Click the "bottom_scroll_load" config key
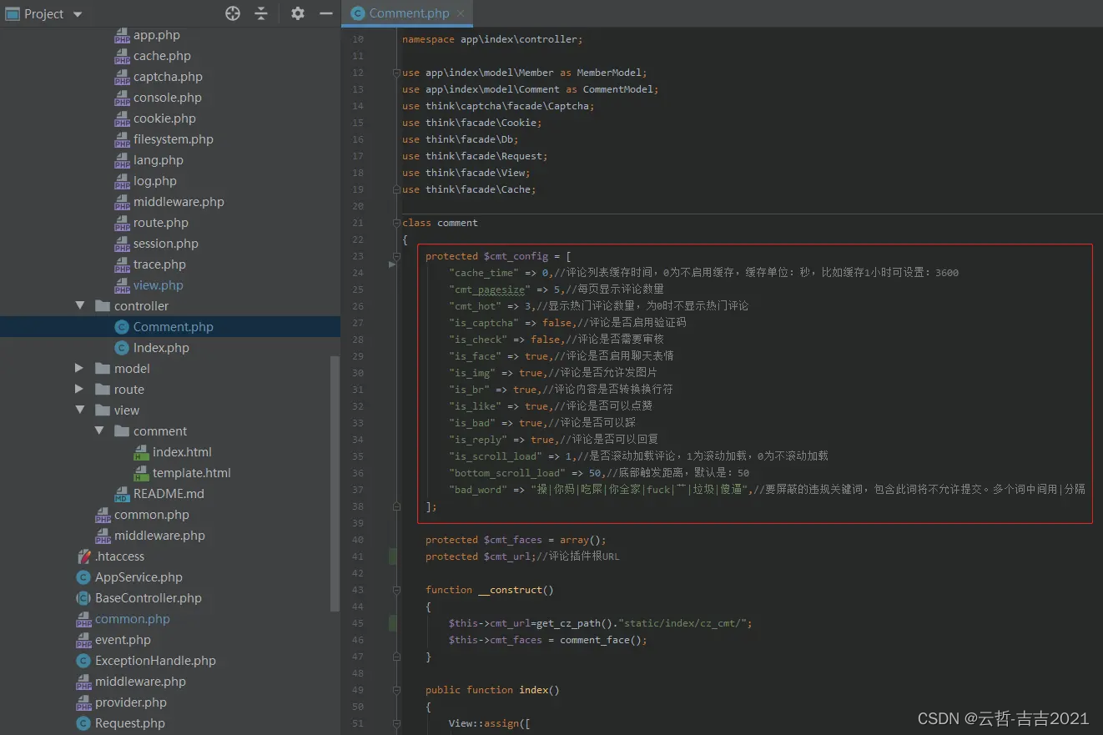This screenshot has height=735, width=1103. [507, 473]
